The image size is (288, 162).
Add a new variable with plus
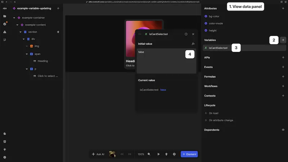[x=283, y=40]
